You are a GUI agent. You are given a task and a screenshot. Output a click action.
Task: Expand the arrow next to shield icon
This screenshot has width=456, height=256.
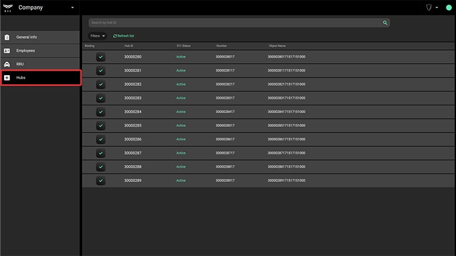click(437, 7)
